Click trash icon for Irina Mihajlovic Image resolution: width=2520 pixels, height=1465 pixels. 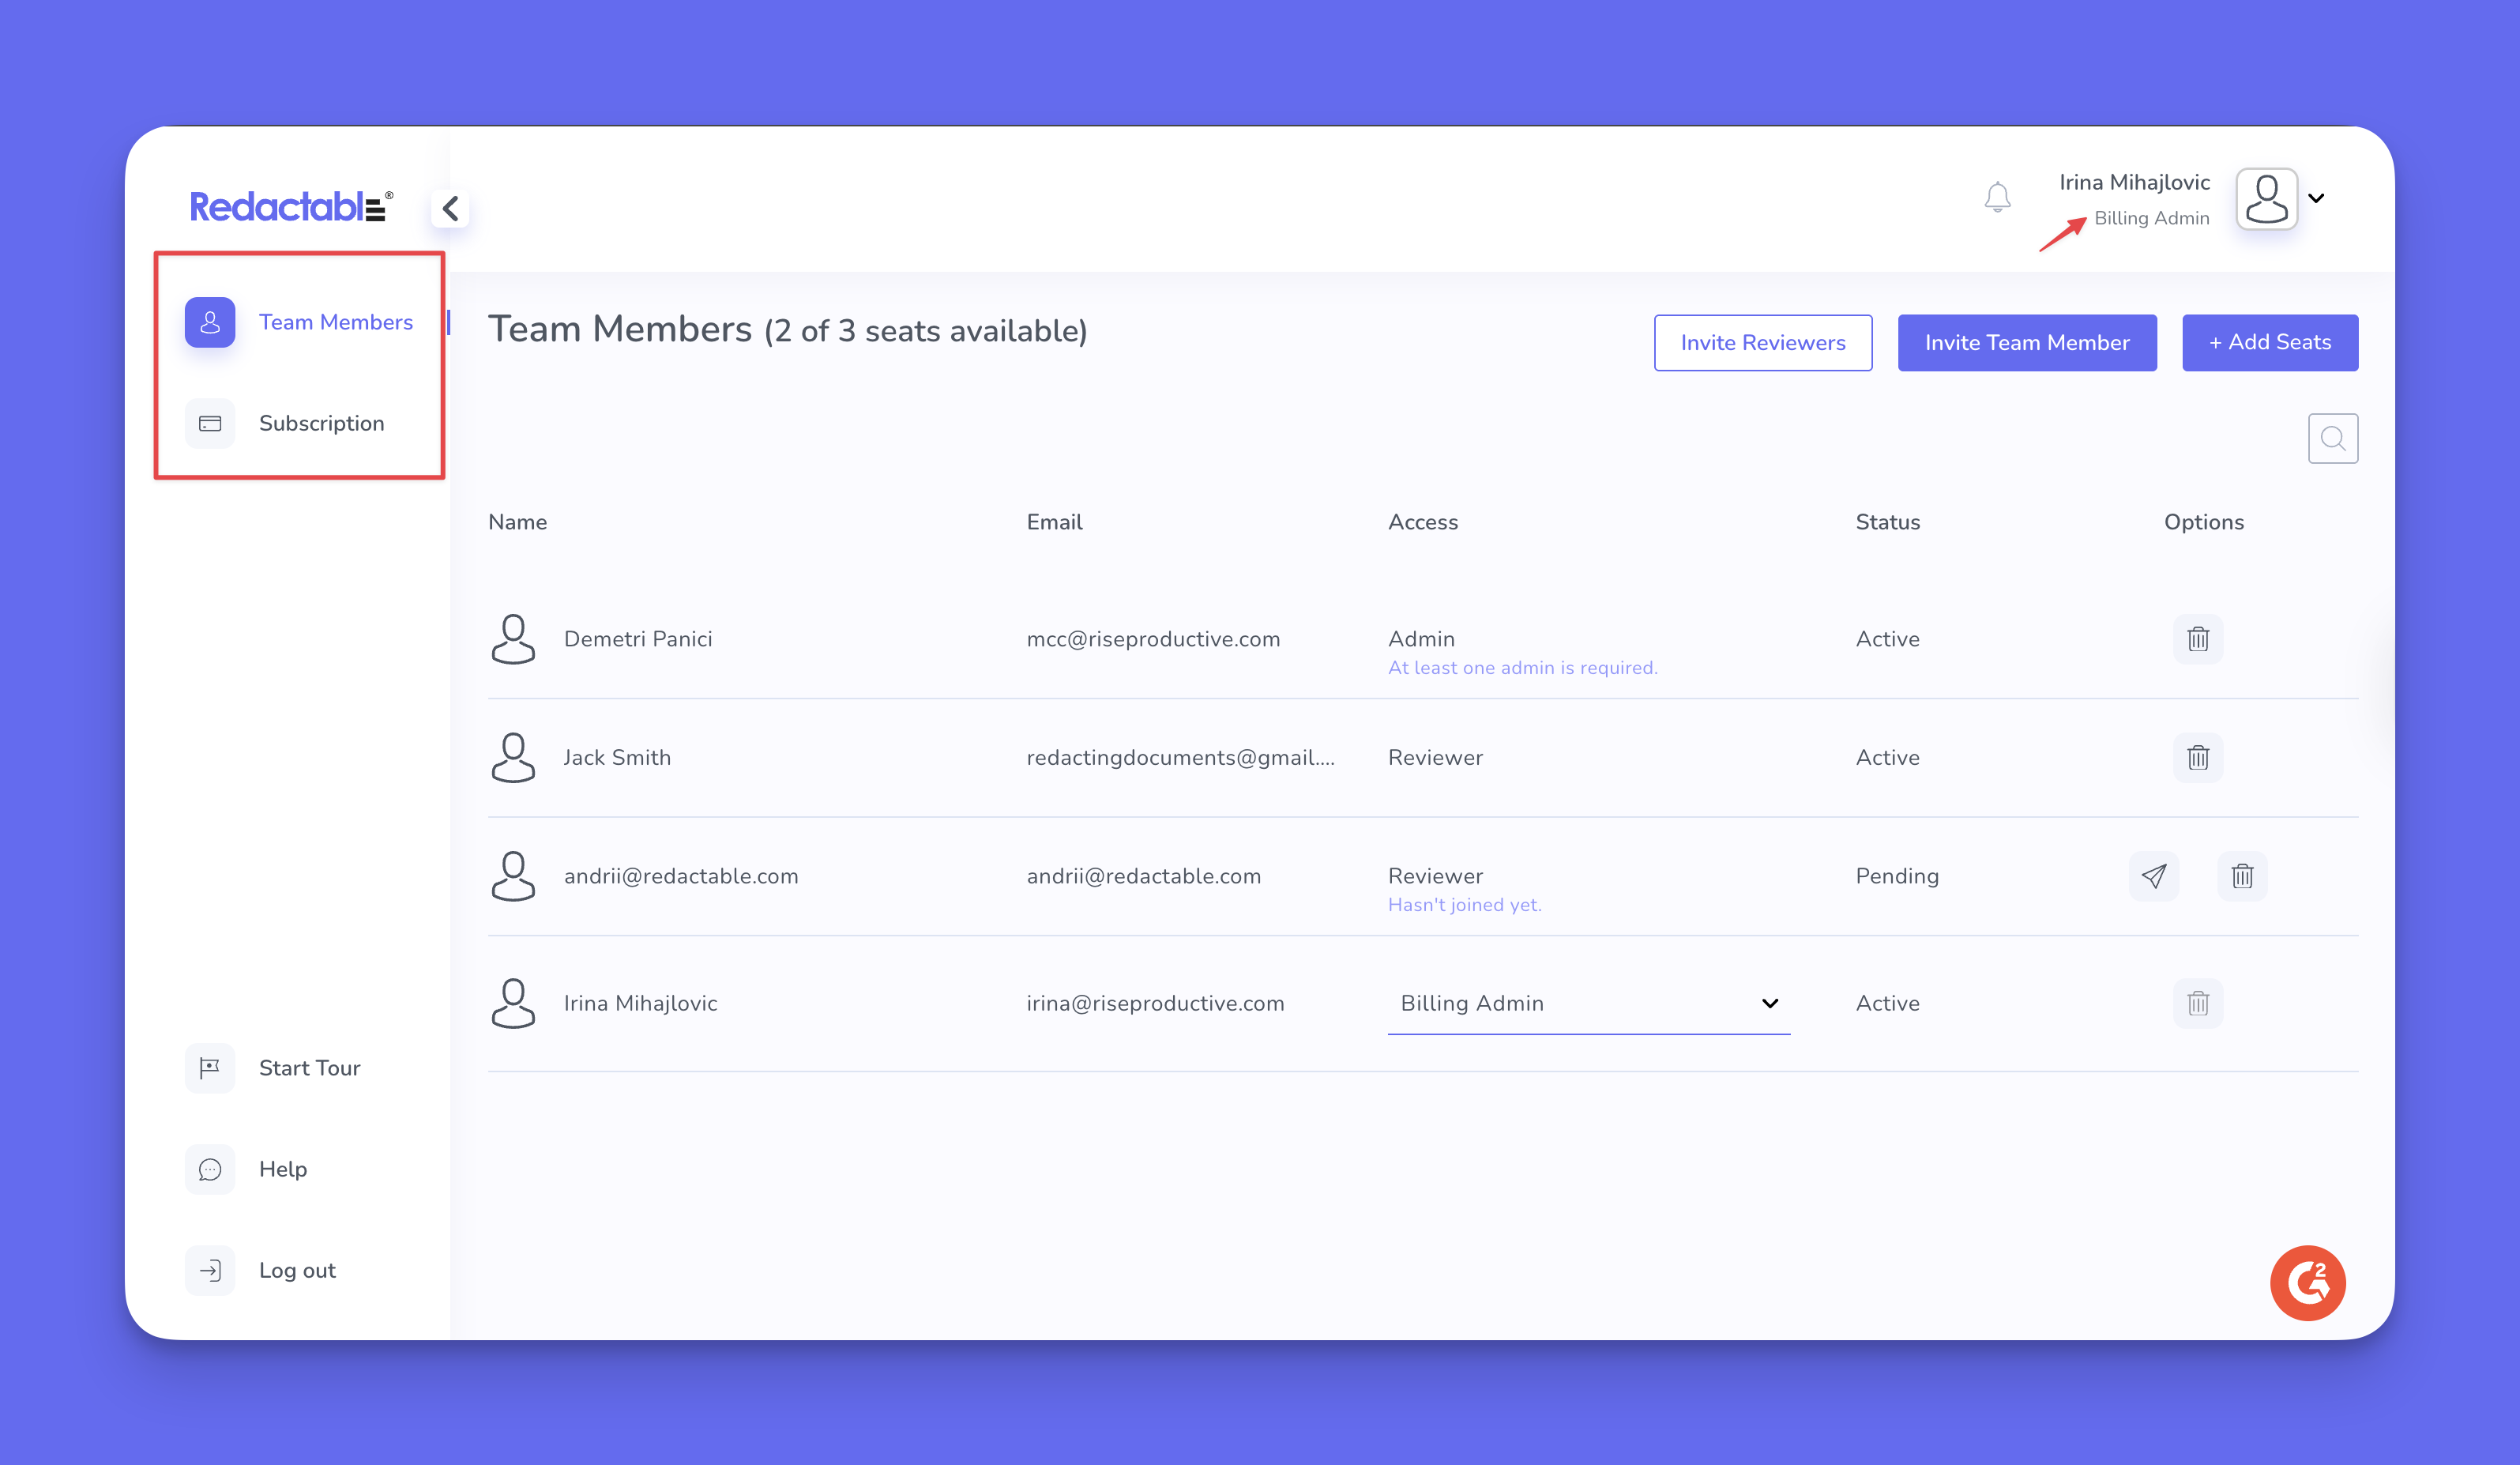pos(2197,1003)
